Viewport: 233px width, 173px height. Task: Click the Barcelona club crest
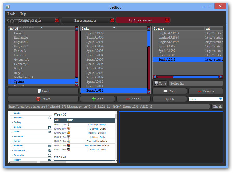tap(69, 145)
